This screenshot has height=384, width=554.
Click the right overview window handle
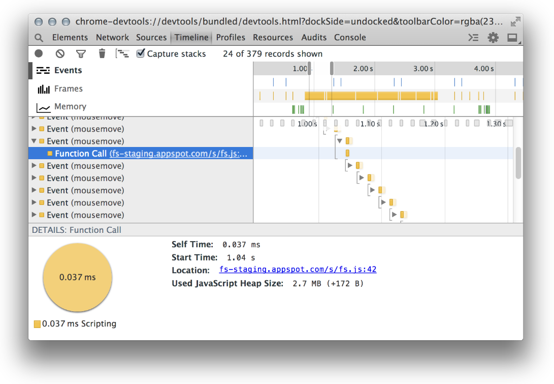tap(332, 68)
